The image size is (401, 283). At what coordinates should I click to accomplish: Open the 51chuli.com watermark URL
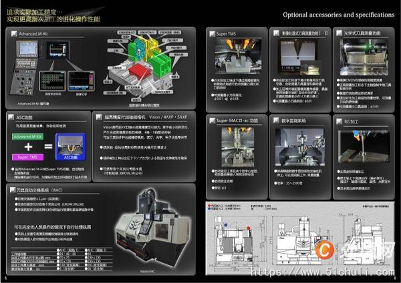[x=323, y=272]
